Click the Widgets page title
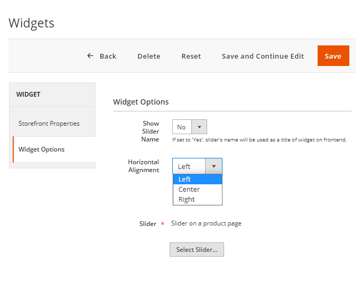 [x=31, y=23]
